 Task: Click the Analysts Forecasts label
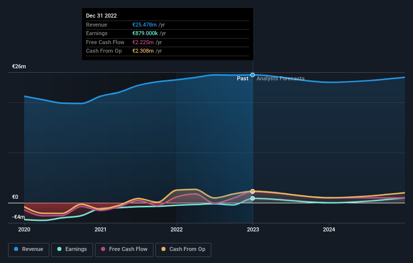click(x=281, y=79)
